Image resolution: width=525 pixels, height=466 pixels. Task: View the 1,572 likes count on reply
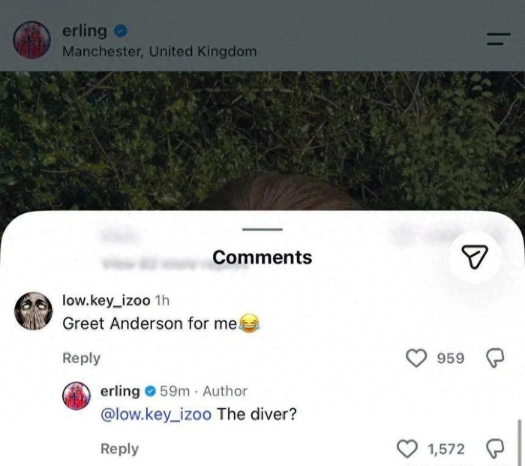[x=446, y=449]
